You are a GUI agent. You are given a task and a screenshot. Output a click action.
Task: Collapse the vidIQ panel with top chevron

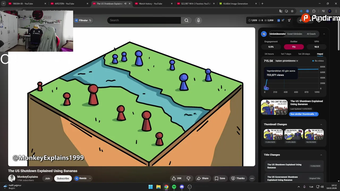[x=324, y=34]
